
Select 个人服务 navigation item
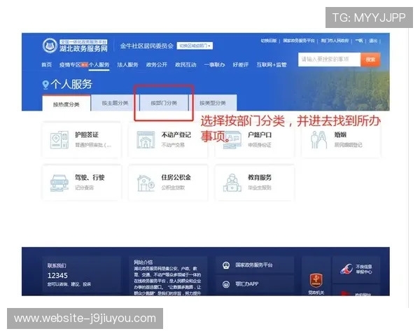click(99, 65)
